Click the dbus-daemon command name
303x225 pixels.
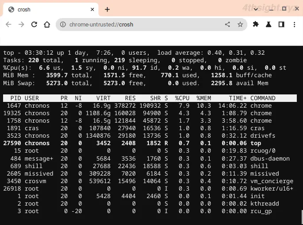click(270, 158)
